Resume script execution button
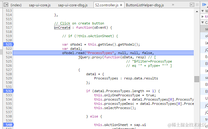The height and width of the screenshot is (129, 208). coord(204,5)
